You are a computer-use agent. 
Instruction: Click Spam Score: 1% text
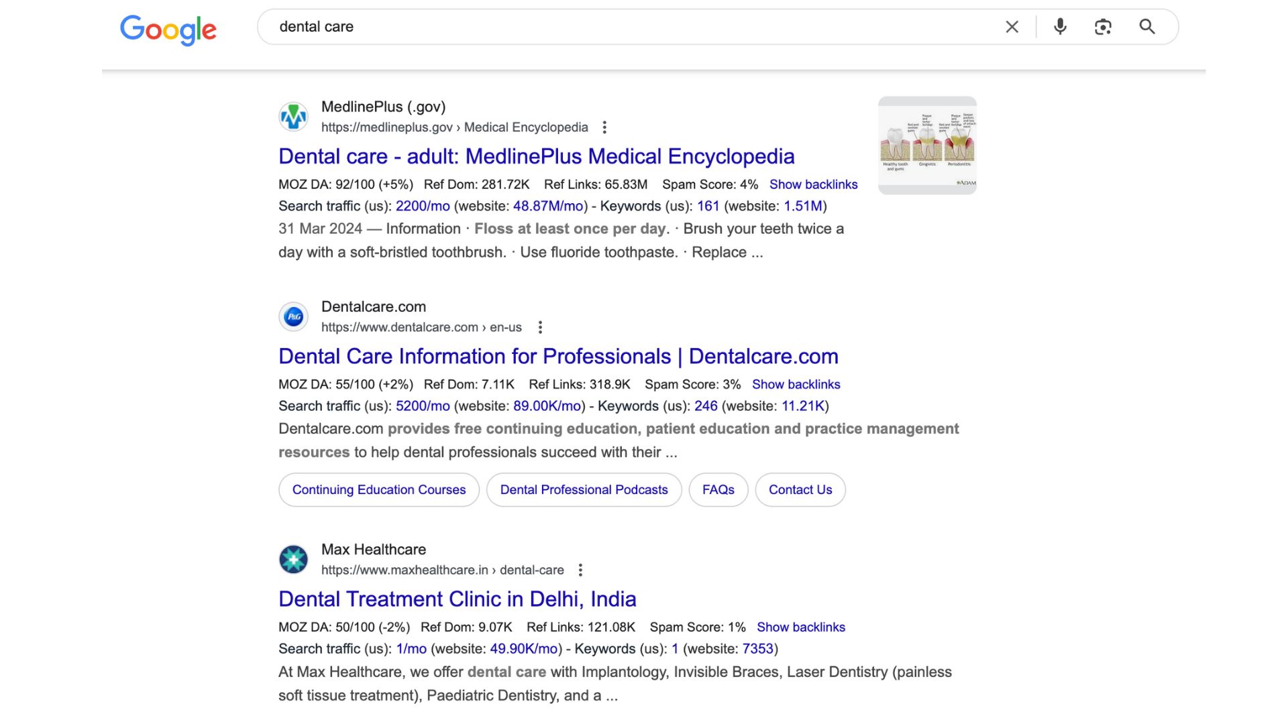[x=698, y=627]
